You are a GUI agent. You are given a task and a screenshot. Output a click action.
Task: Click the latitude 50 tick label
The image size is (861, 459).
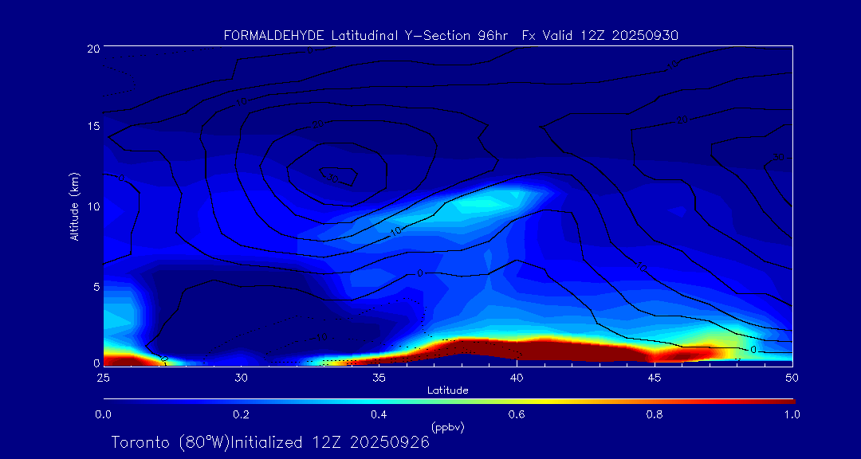pyautogui.click(x=792, y=376)
